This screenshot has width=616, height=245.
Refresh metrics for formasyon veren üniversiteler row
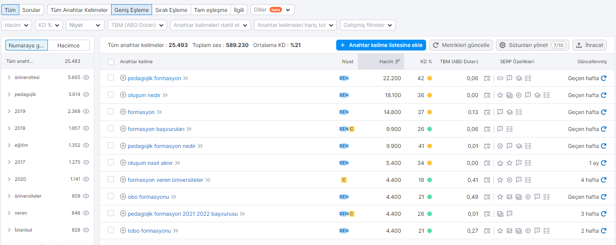pos(604,180)
